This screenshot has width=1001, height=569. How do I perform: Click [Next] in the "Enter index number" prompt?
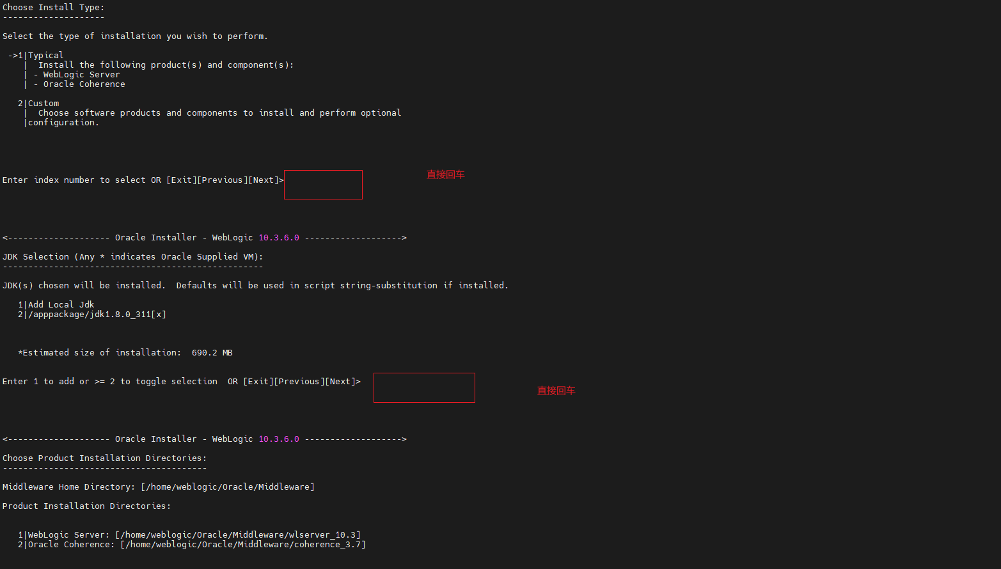pyautogui.click(x=264, y=180)
